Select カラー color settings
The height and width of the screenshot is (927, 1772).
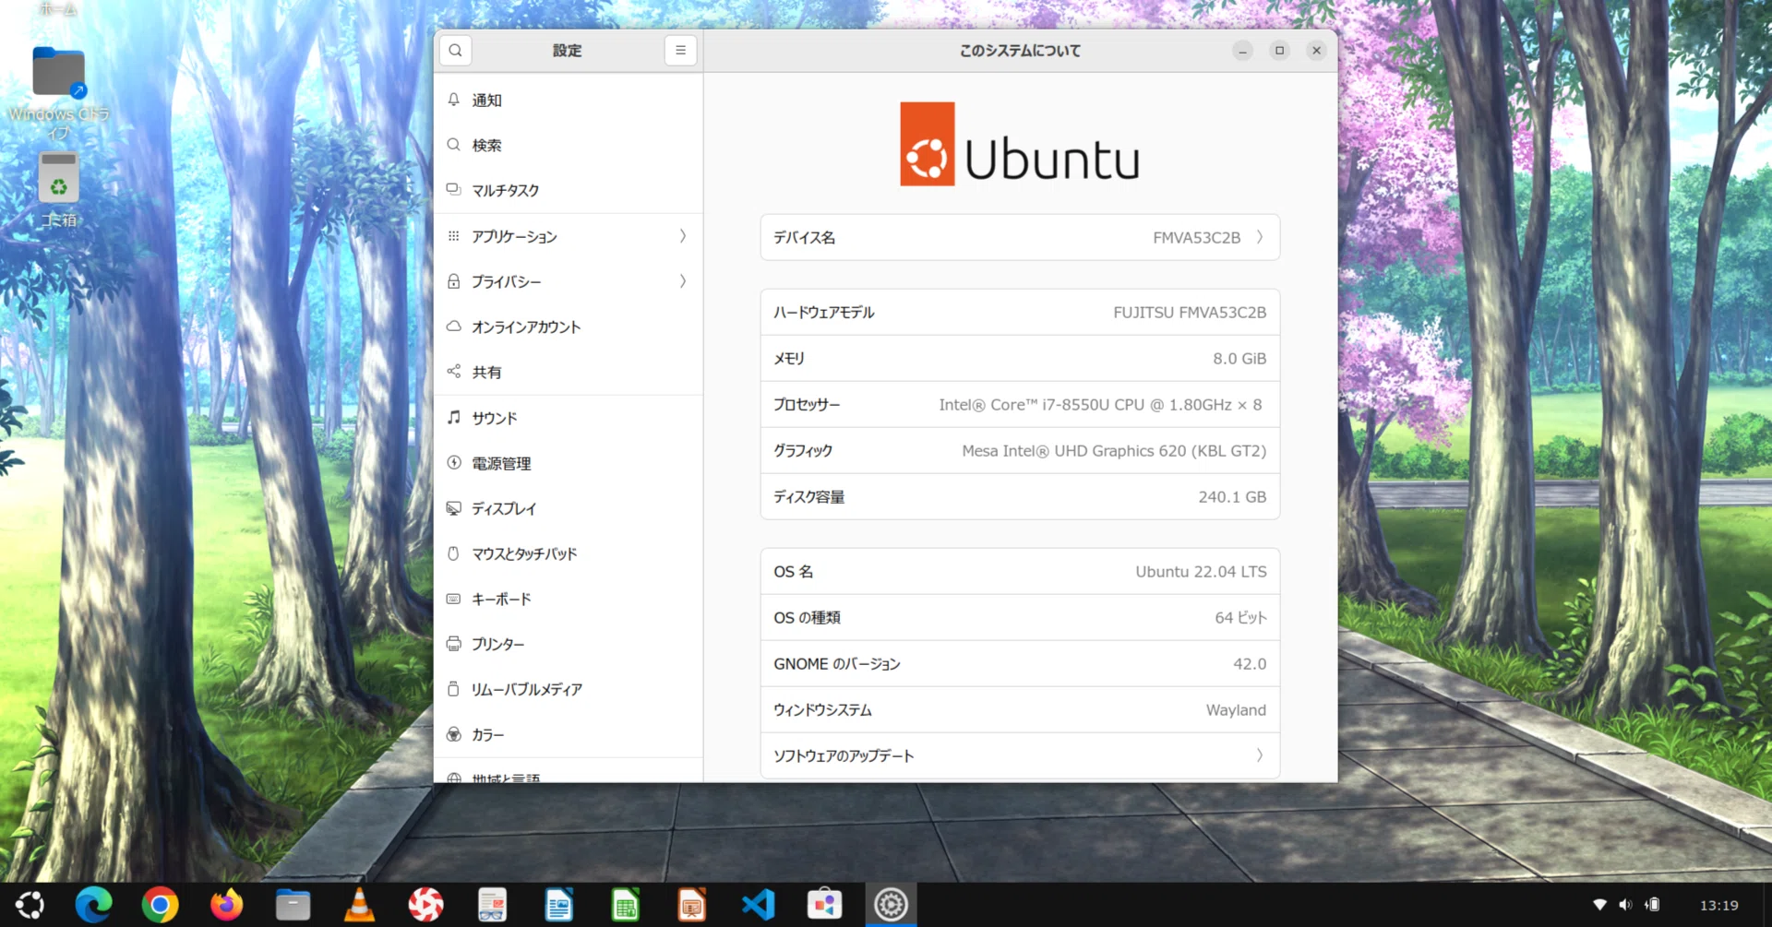click(x=569, y=735)
